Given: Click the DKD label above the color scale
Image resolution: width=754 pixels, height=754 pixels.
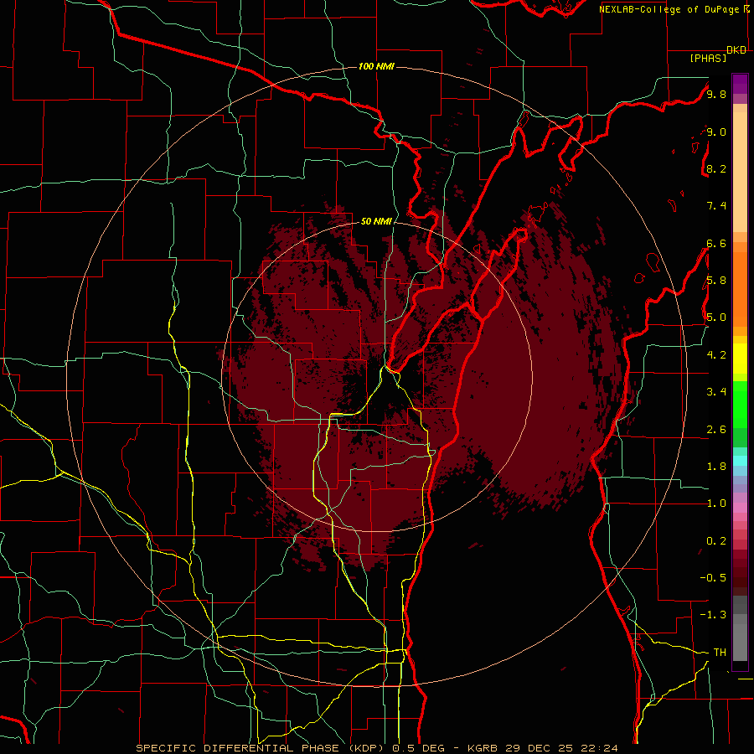Looking at the screenshot, I should point(736,50).
